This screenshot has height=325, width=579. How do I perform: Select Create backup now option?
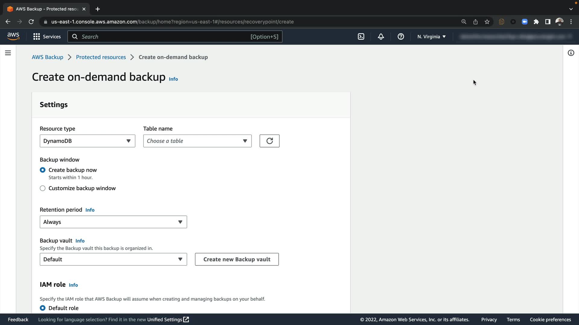click(x=43, y=170)
